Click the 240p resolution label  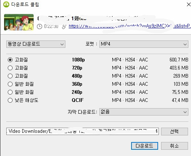[x=77, y=92]
